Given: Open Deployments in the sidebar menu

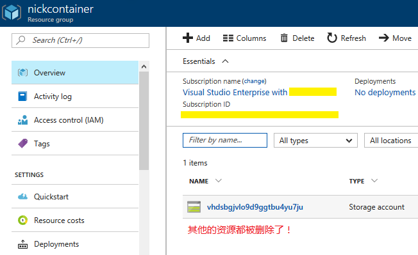Looking at the screenshot, I should tap(75, 244).
